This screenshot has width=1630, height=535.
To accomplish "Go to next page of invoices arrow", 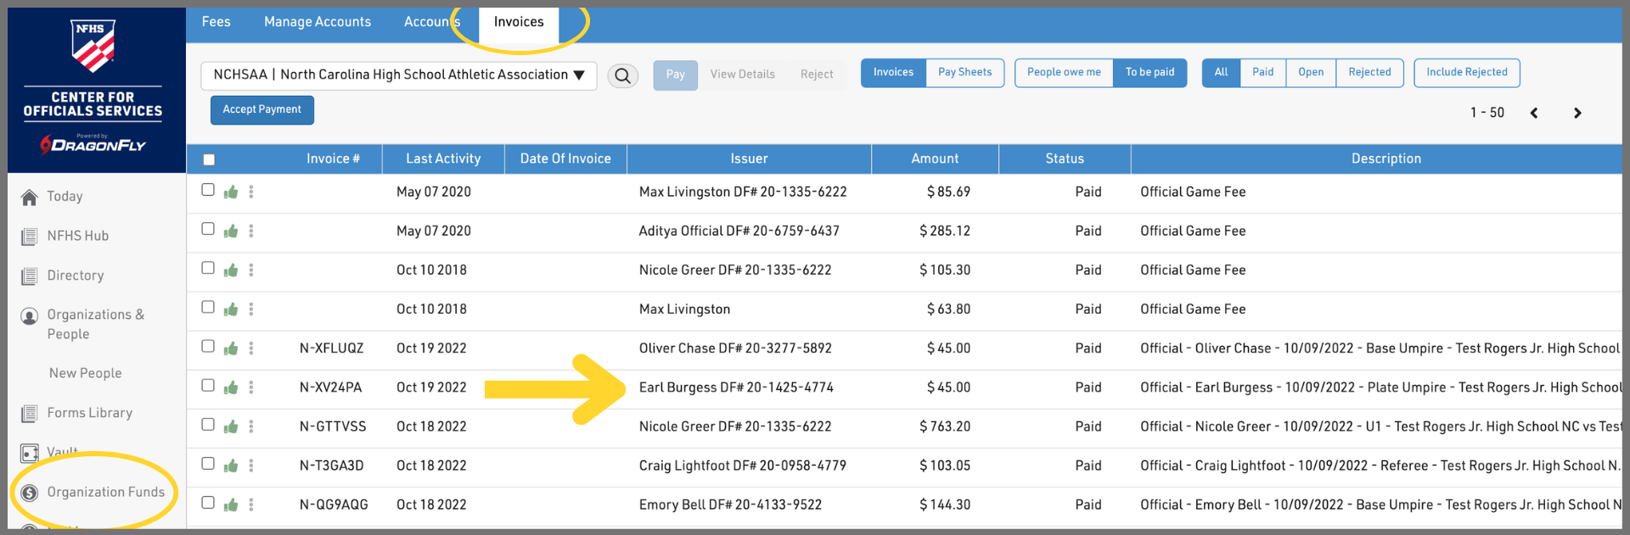I will click(1577, 113).
